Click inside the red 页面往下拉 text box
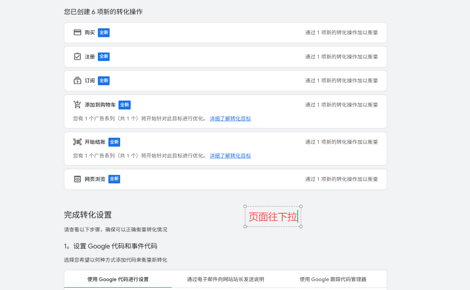 click(273, 217)
